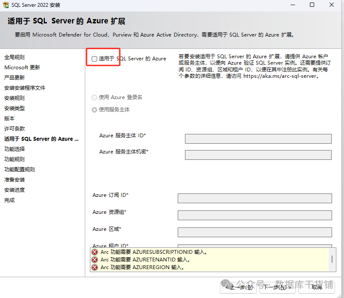Open the 安装进度 step
Viewport: 344px width, 298px height.
tap(14, 190)
